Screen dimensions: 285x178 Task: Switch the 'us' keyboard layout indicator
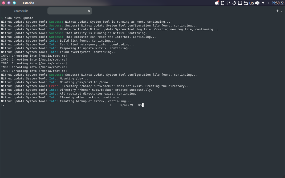(251, 3)
